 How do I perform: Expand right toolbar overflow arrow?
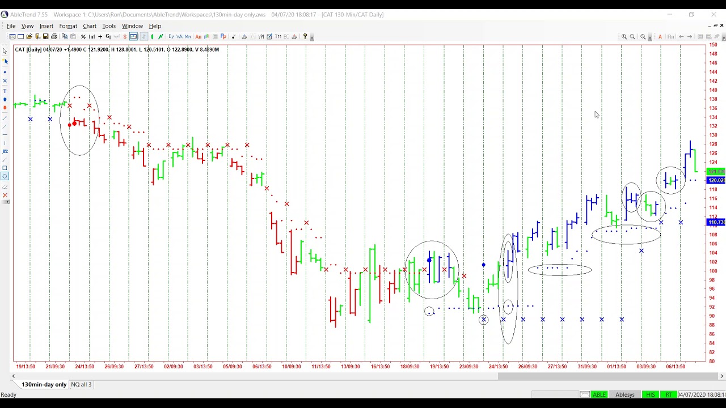(724, 37)
